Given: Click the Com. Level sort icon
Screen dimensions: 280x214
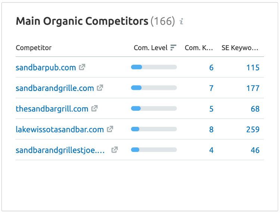Looking at the screenshot, I should click(x=173, y=48).
